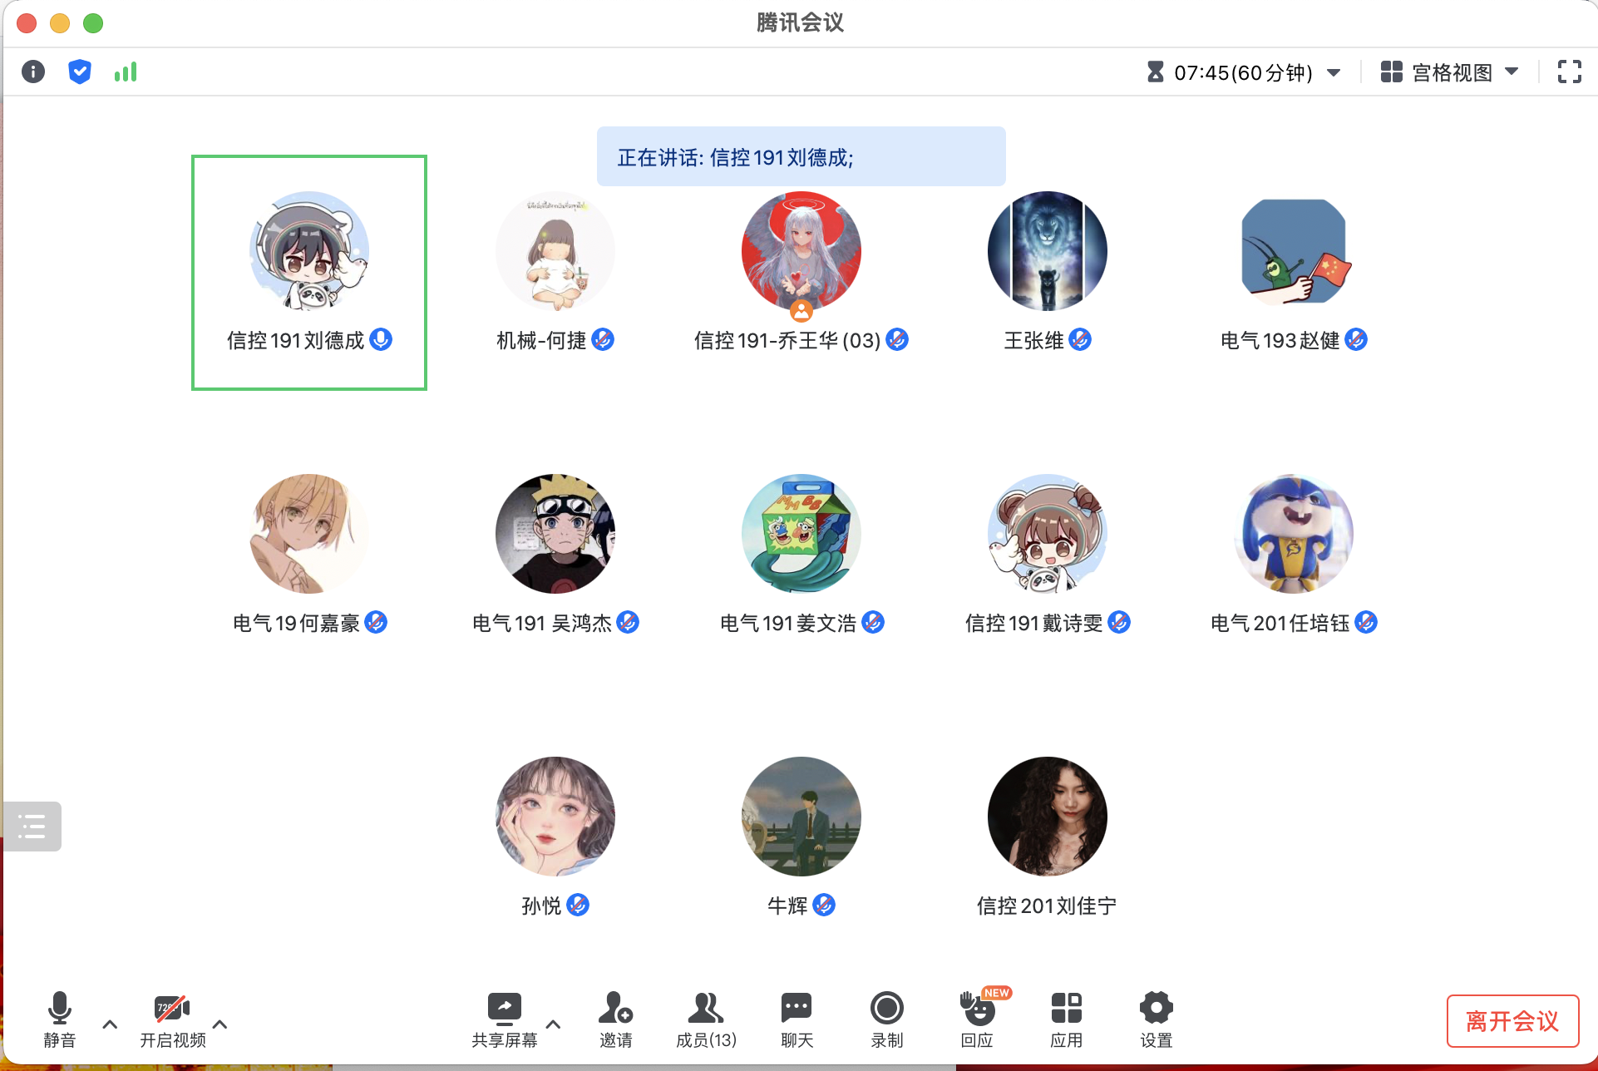Open the chat (聊天) panel
The height and width of the screenshot is (1071, 1598).
797,1018
